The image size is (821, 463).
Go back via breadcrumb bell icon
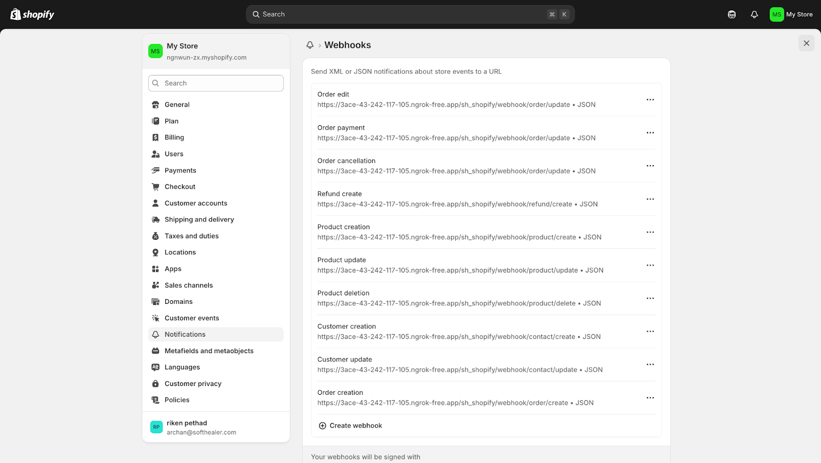310,45
